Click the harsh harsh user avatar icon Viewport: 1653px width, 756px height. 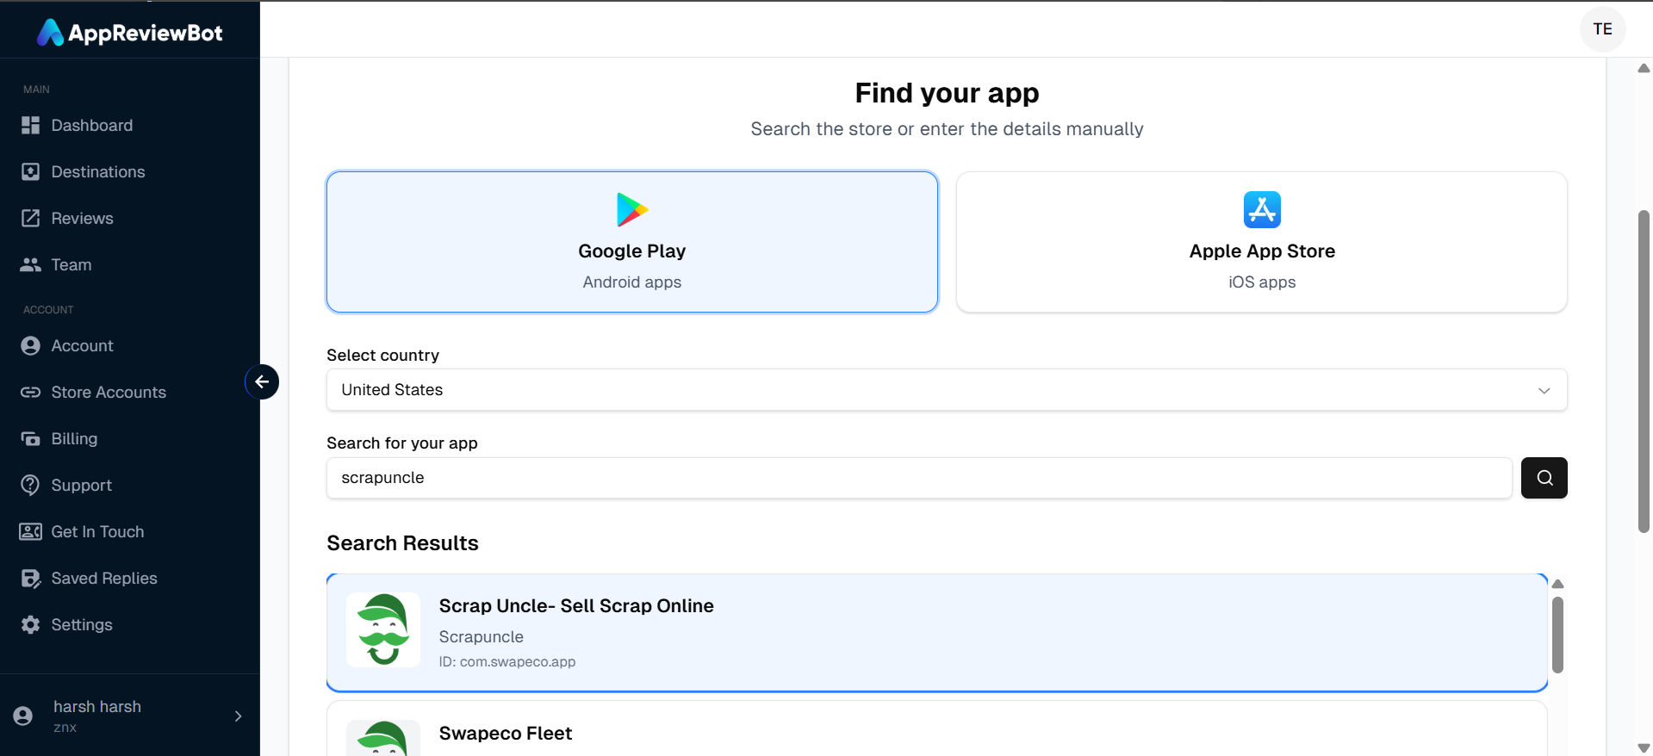coord(23,716)
